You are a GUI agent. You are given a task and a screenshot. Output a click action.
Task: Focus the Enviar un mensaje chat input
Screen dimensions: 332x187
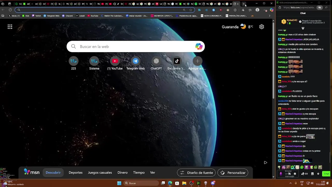pos(288,174)
